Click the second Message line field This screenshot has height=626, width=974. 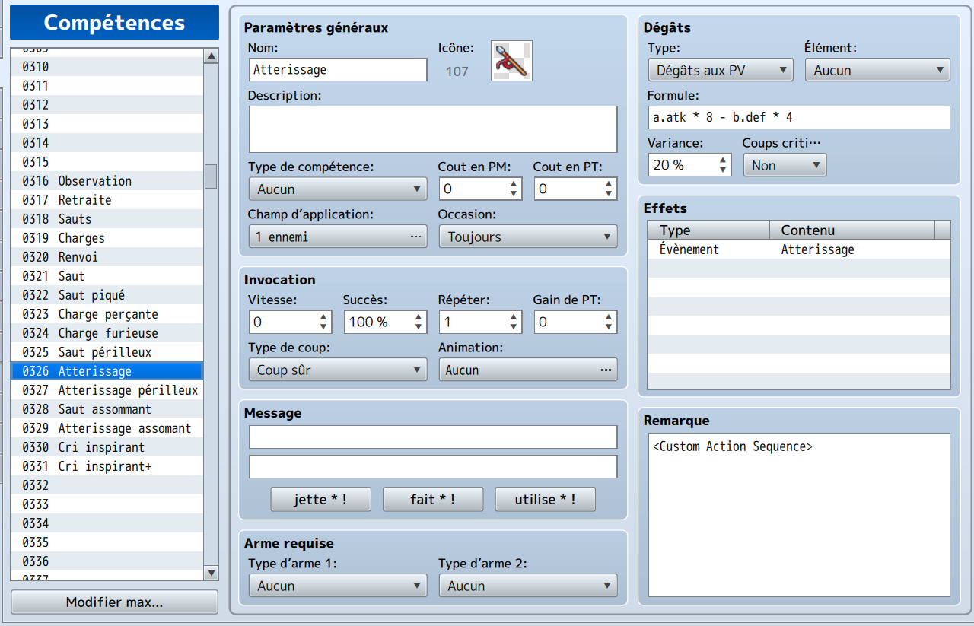433,466
